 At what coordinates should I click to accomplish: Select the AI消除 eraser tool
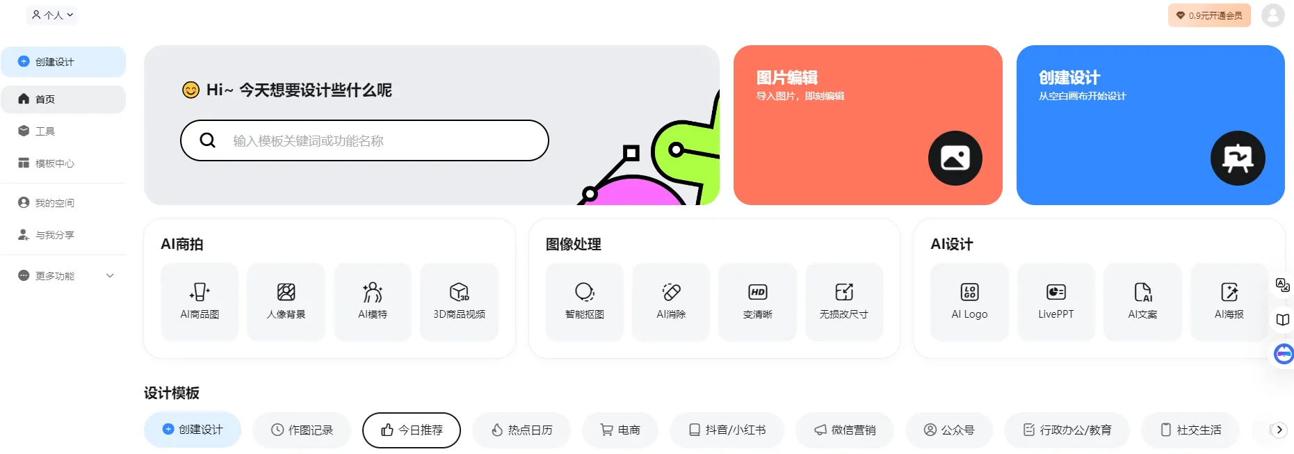671,302
